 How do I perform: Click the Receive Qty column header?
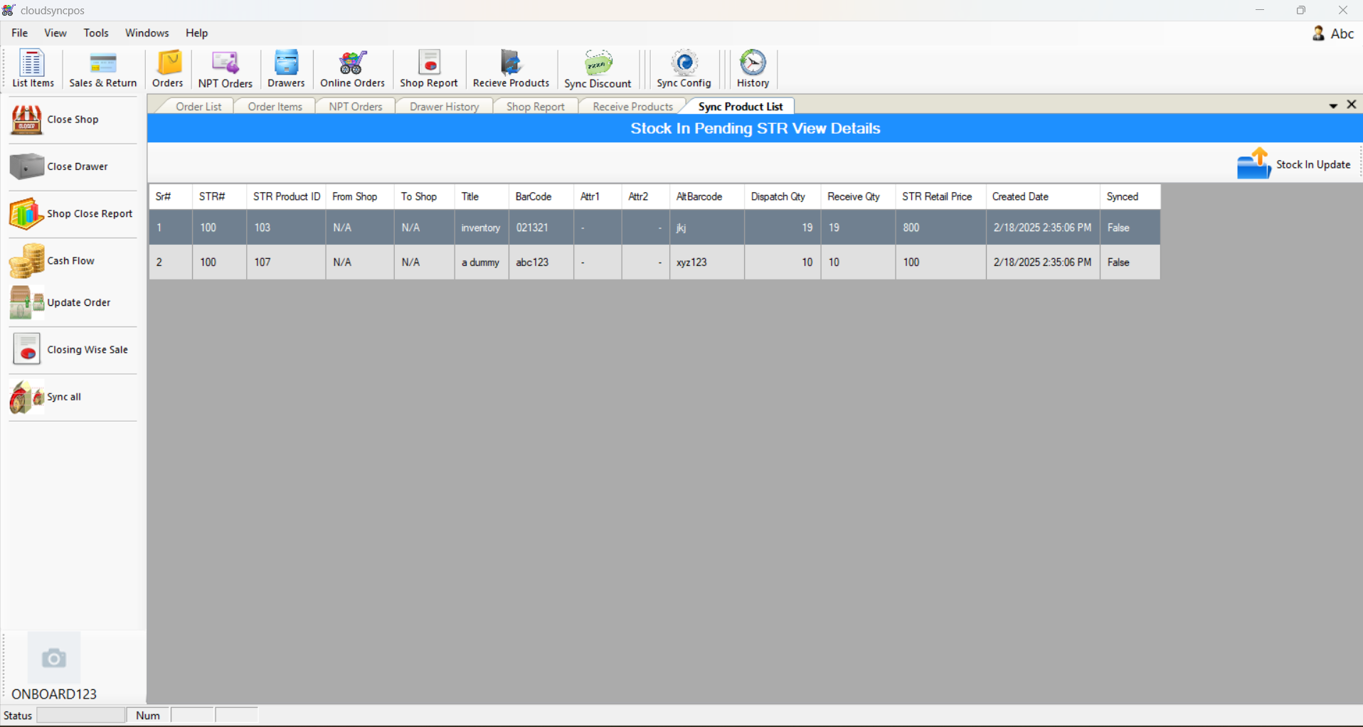pyautogui.click(x=858, y=196)
